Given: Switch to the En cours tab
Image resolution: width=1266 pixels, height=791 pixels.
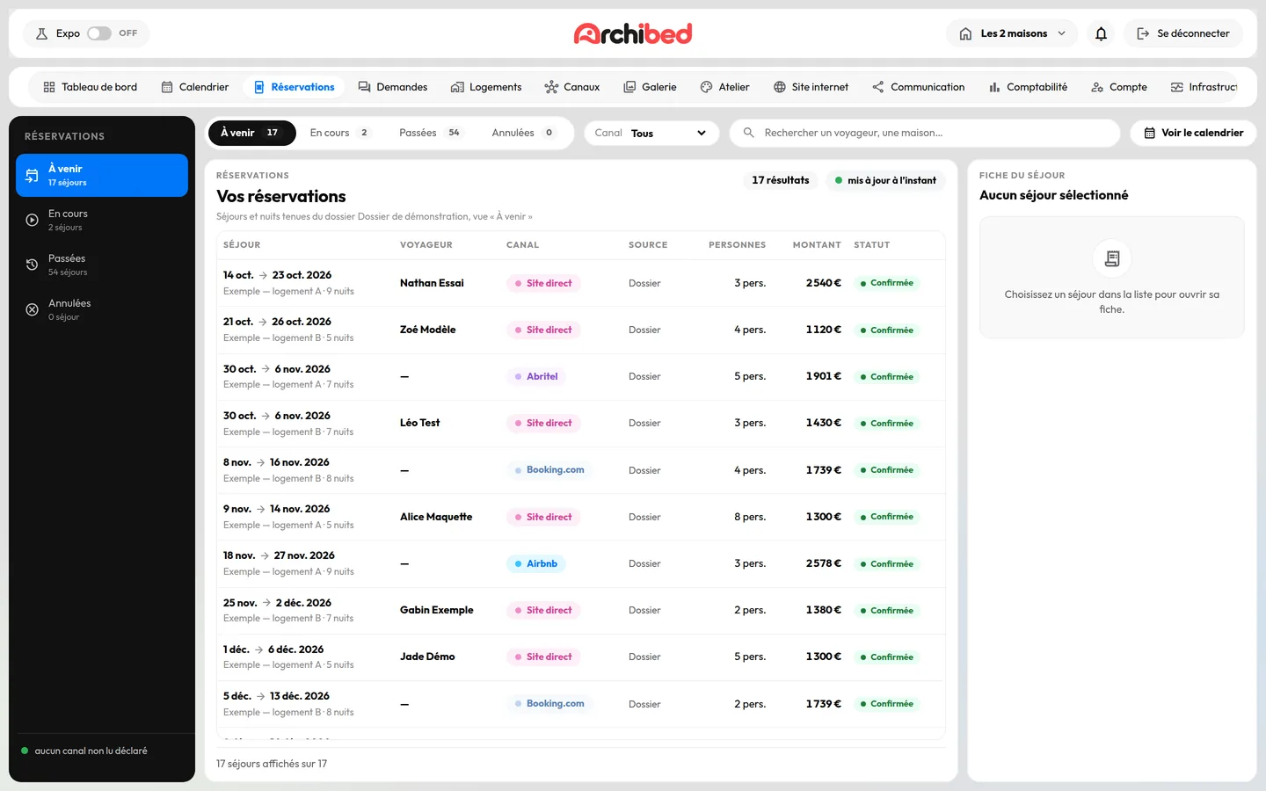Looking at the screenshot, I should [340, 133].
